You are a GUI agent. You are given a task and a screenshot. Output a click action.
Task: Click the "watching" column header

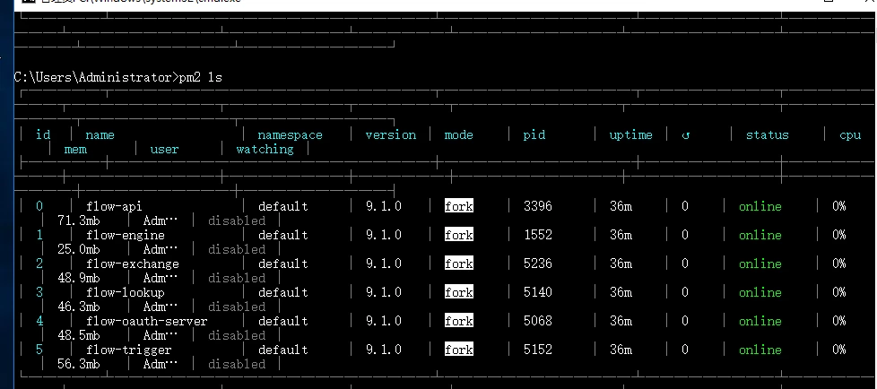(265, 149)
